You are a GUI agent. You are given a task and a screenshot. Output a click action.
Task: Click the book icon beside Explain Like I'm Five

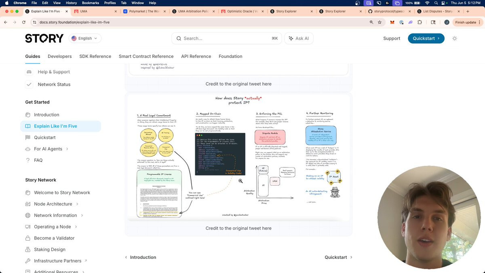coord(28,126)
